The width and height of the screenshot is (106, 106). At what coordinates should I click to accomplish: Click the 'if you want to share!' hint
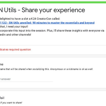pos(11,103)
